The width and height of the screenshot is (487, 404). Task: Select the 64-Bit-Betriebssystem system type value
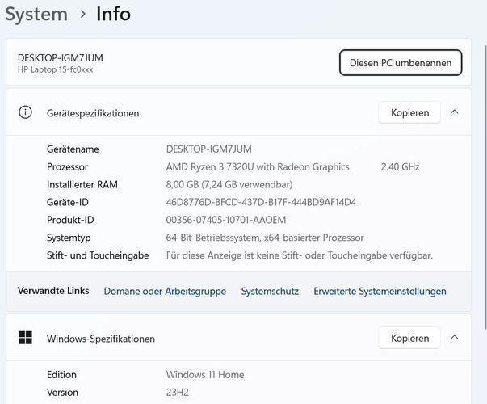265,238
